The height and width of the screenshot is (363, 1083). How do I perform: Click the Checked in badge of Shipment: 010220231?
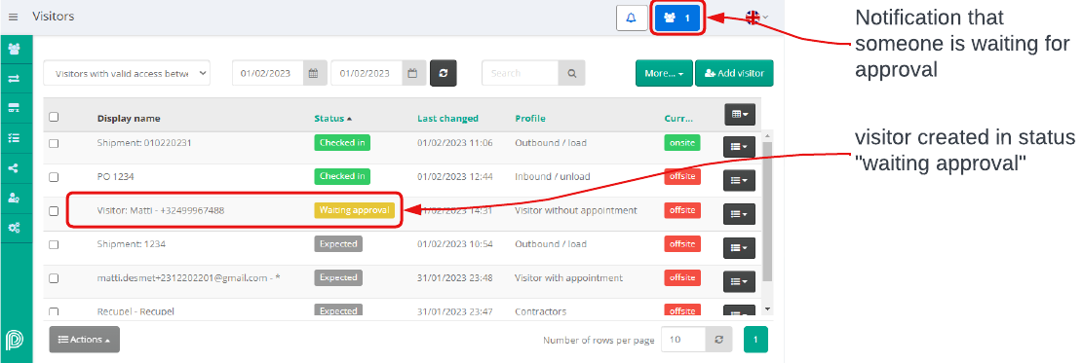(x=342, y=143)
